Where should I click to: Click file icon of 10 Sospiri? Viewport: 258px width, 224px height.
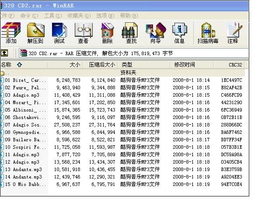[2, 147]
